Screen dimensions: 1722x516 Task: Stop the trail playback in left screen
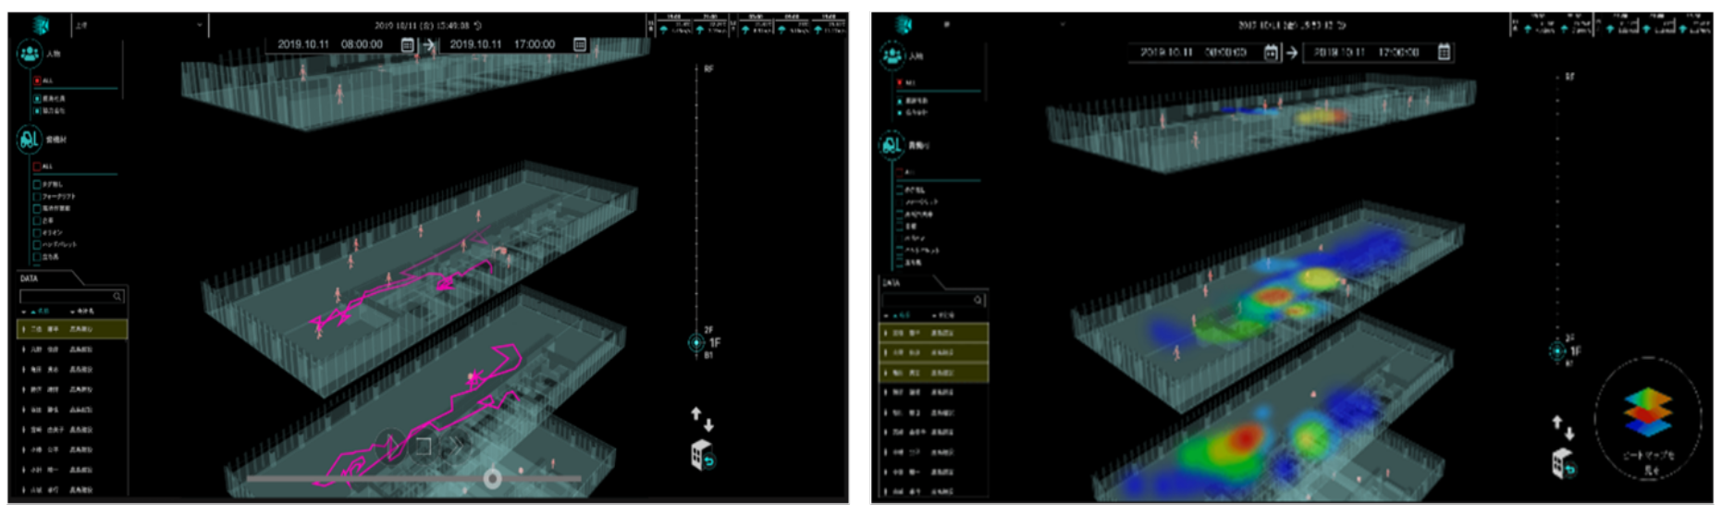pos(424,447)
